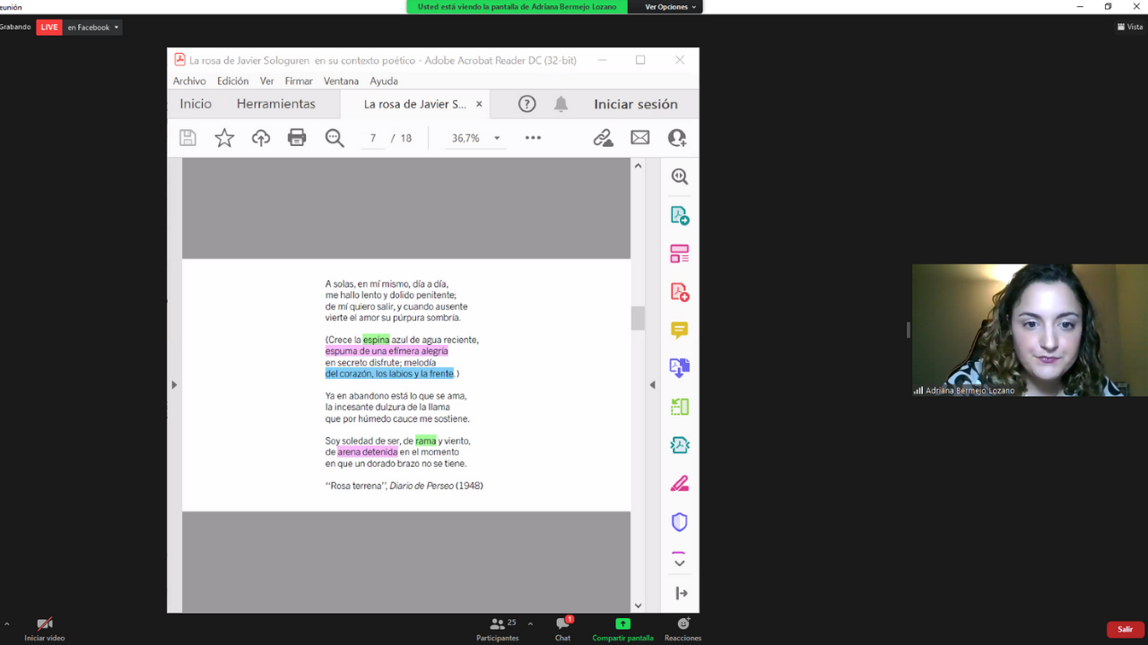Screen dimensions: 1148x645
Task: Expand the left navigation pane arrow
Action: pos(174,385)
